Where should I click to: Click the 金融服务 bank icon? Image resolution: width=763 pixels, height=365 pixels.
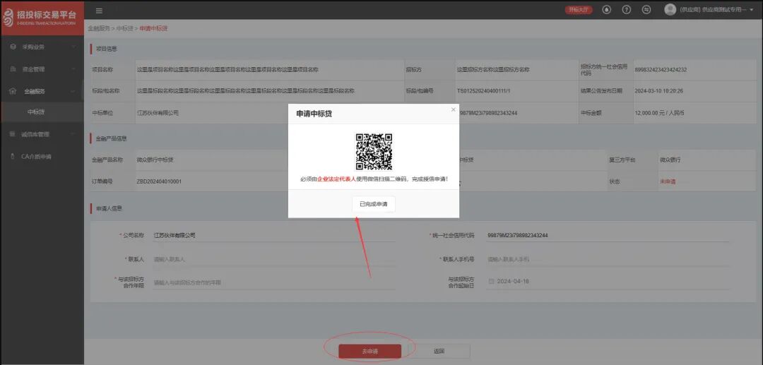[x=13, y=91]
